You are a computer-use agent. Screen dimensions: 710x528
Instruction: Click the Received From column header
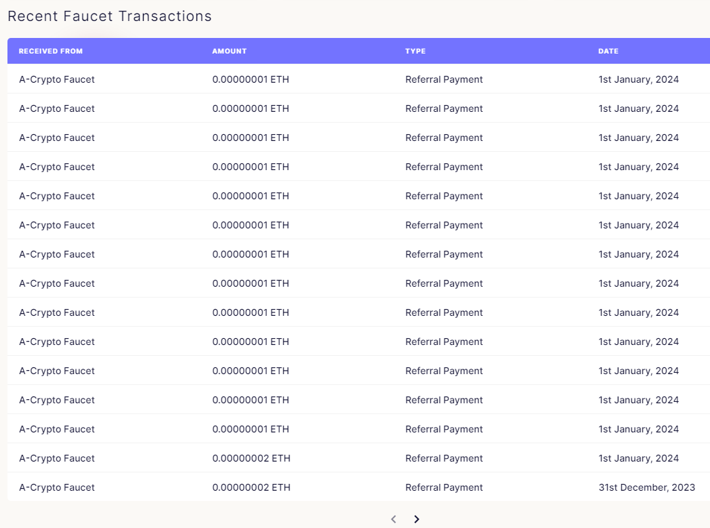point(51,52)
